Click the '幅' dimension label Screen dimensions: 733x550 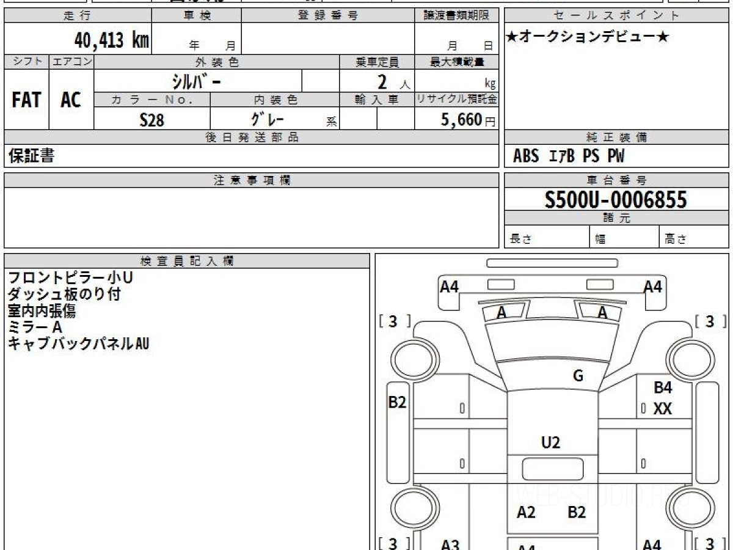(x=600, y=240)
